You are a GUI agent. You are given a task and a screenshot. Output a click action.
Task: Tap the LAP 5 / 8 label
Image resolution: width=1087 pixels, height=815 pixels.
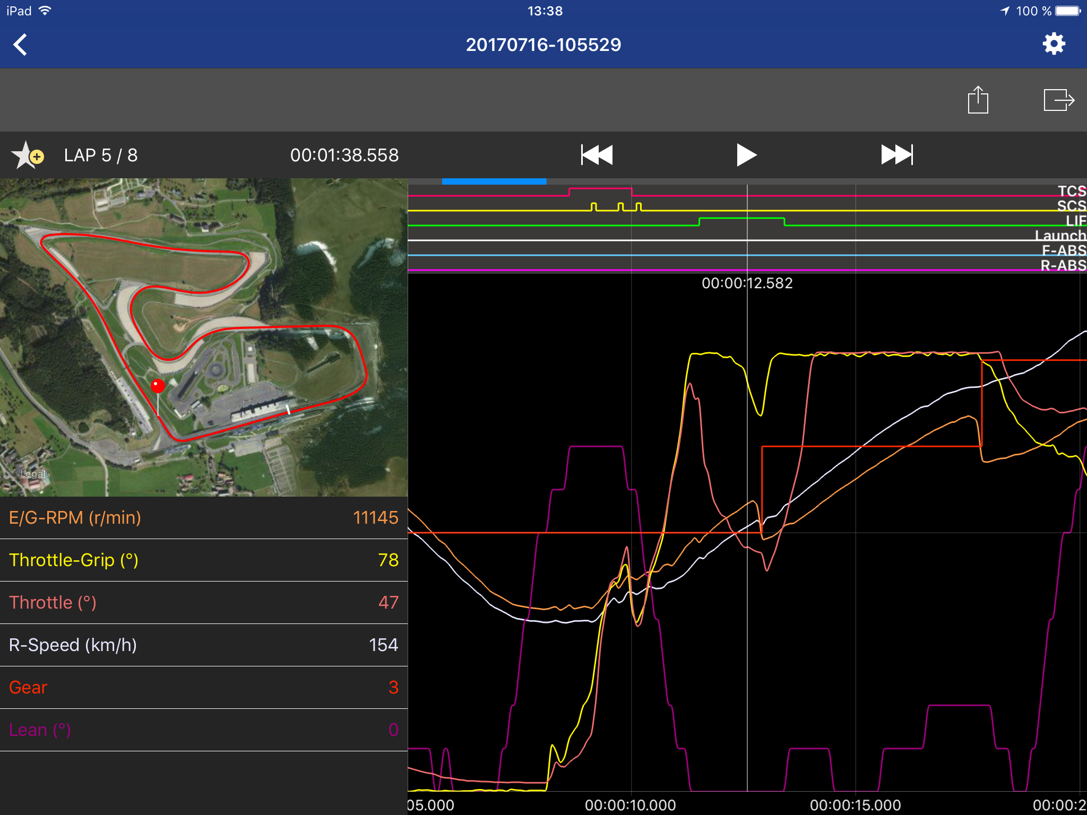(101, 155)
